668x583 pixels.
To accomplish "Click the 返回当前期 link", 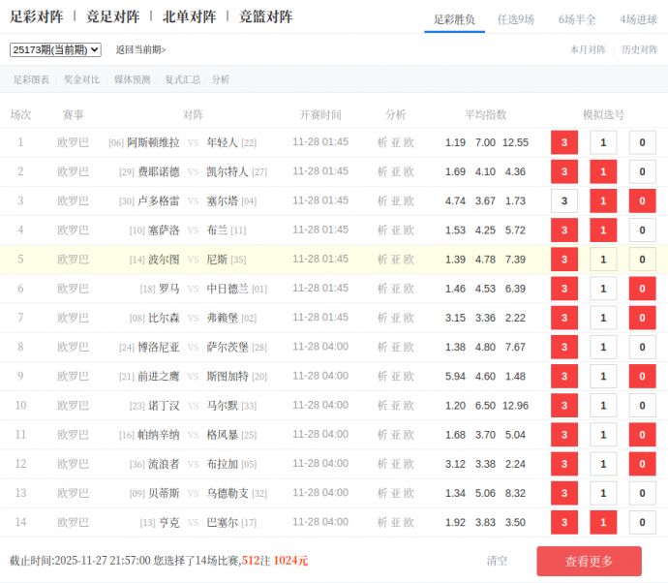I will pyautogui.click(x=140, y=49).
